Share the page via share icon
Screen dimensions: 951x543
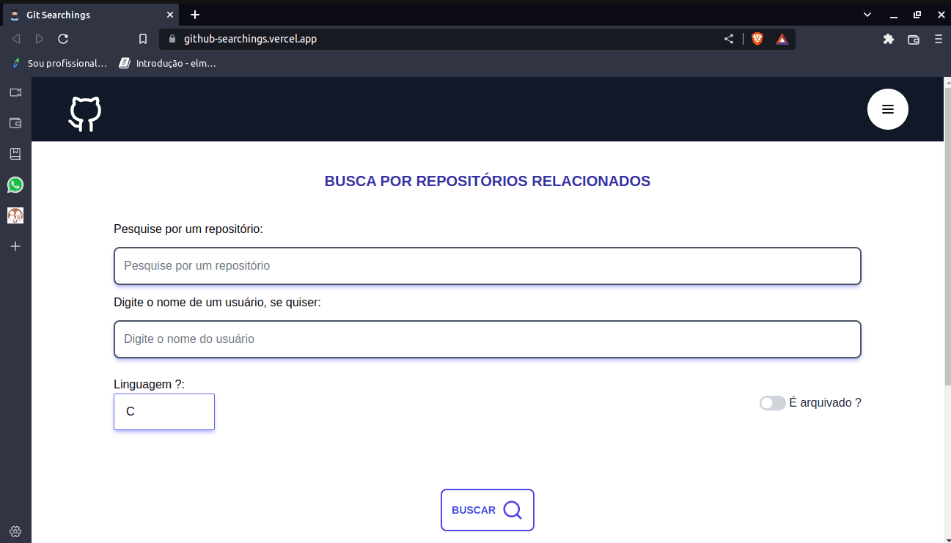pos(729,39)
